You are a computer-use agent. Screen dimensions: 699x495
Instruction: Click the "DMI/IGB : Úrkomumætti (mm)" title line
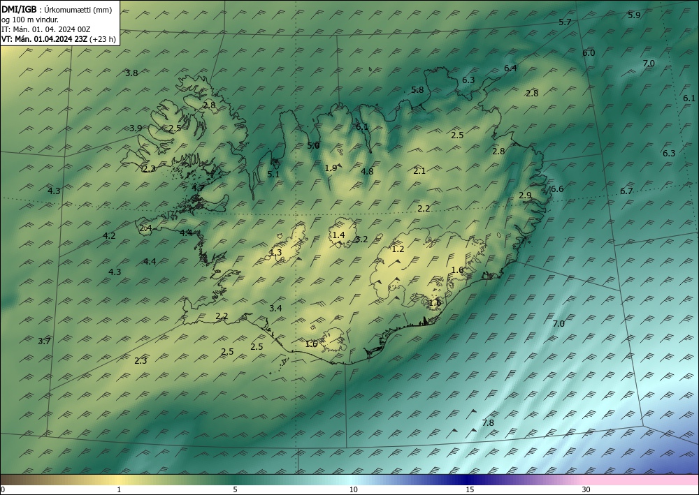(x=57, y=9)
